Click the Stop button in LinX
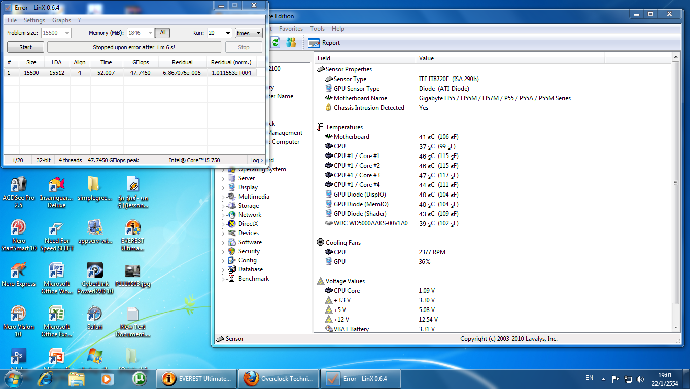Viewport: 690px width, 389px height. point(244,47)
